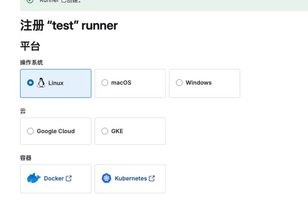The width and height of the screenshot is (308, 201).
Task: Click the external-link icon beside Docker
Action: 69,178
